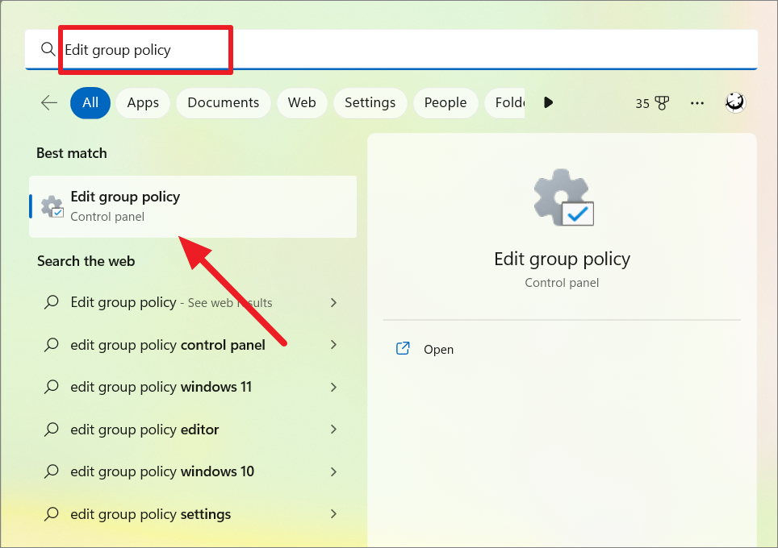The image size is (778, 548).
Task: Click the search magnifier icon in search box
Action: click(x=48, y=49)
